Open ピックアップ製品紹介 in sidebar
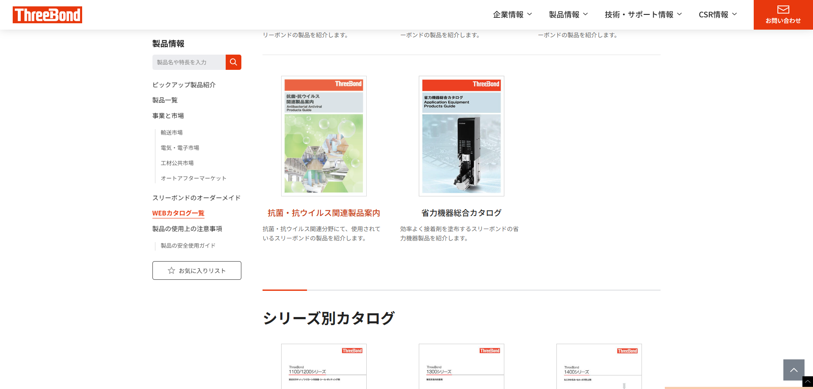Viewport: 813px width, 389px height. pos(184,85)
